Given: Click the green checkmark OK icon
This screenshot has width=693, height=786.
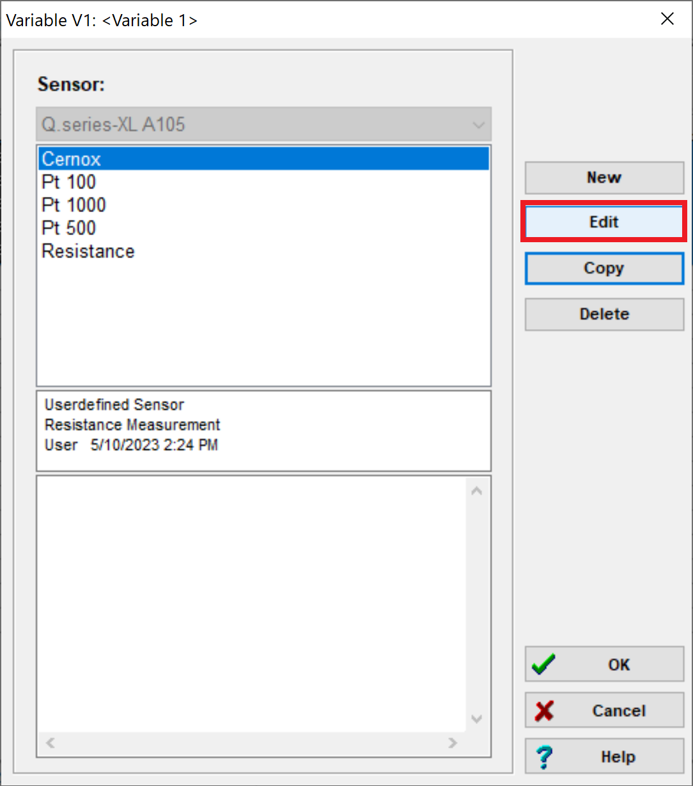Looking at the screenshot, I should [x=543, y=665].
